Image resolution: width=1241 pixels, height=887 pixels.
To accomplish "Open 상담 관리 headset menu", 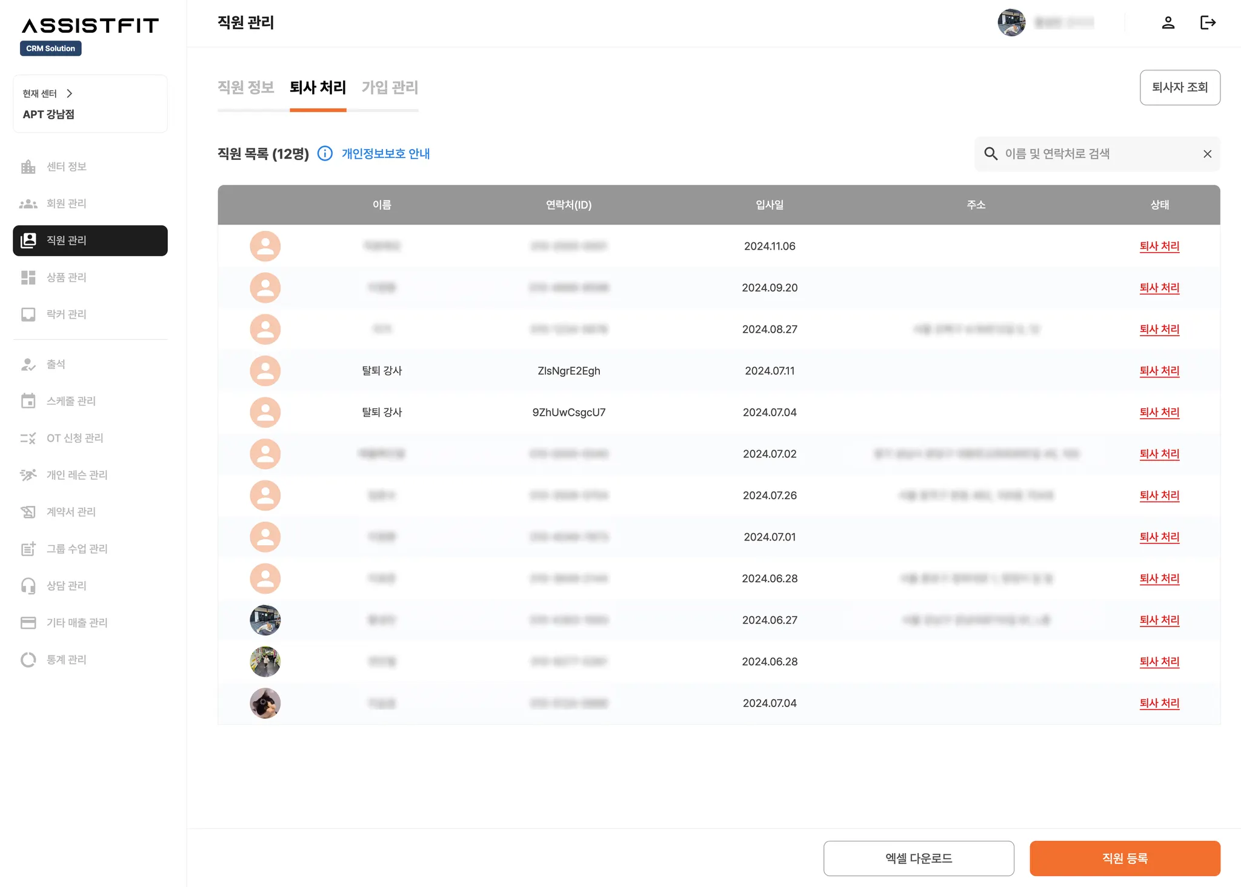I will (67, 586).
